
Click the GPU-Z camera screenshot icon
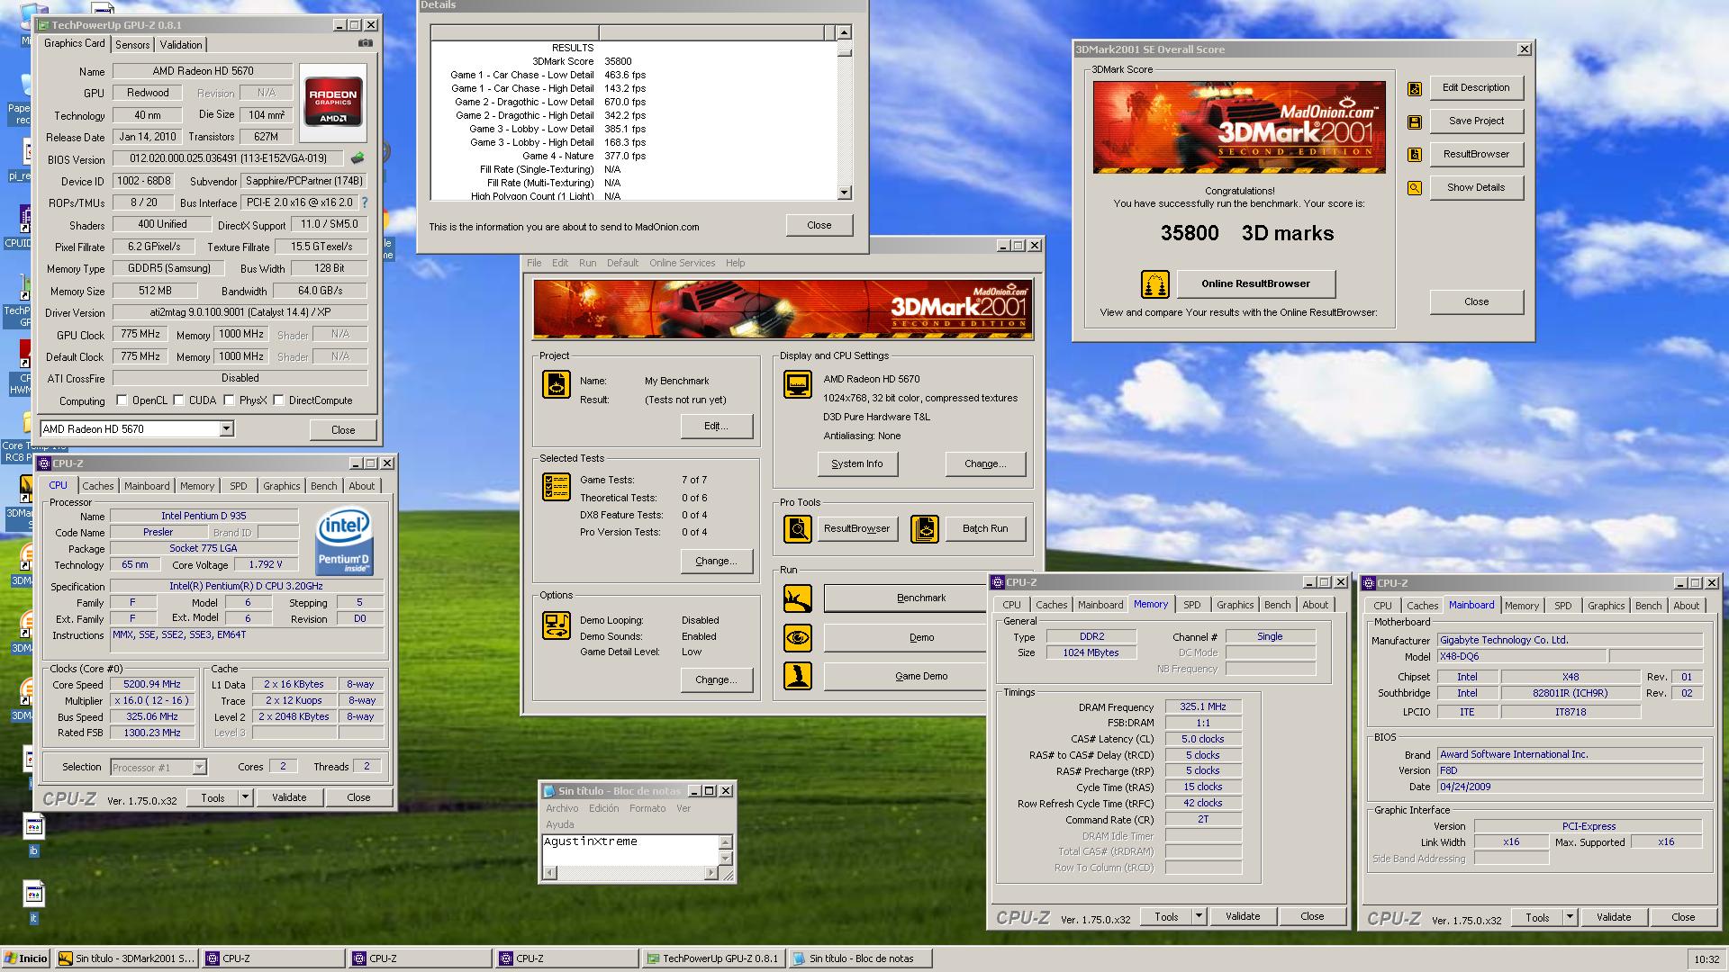click(x=365, y=43)
